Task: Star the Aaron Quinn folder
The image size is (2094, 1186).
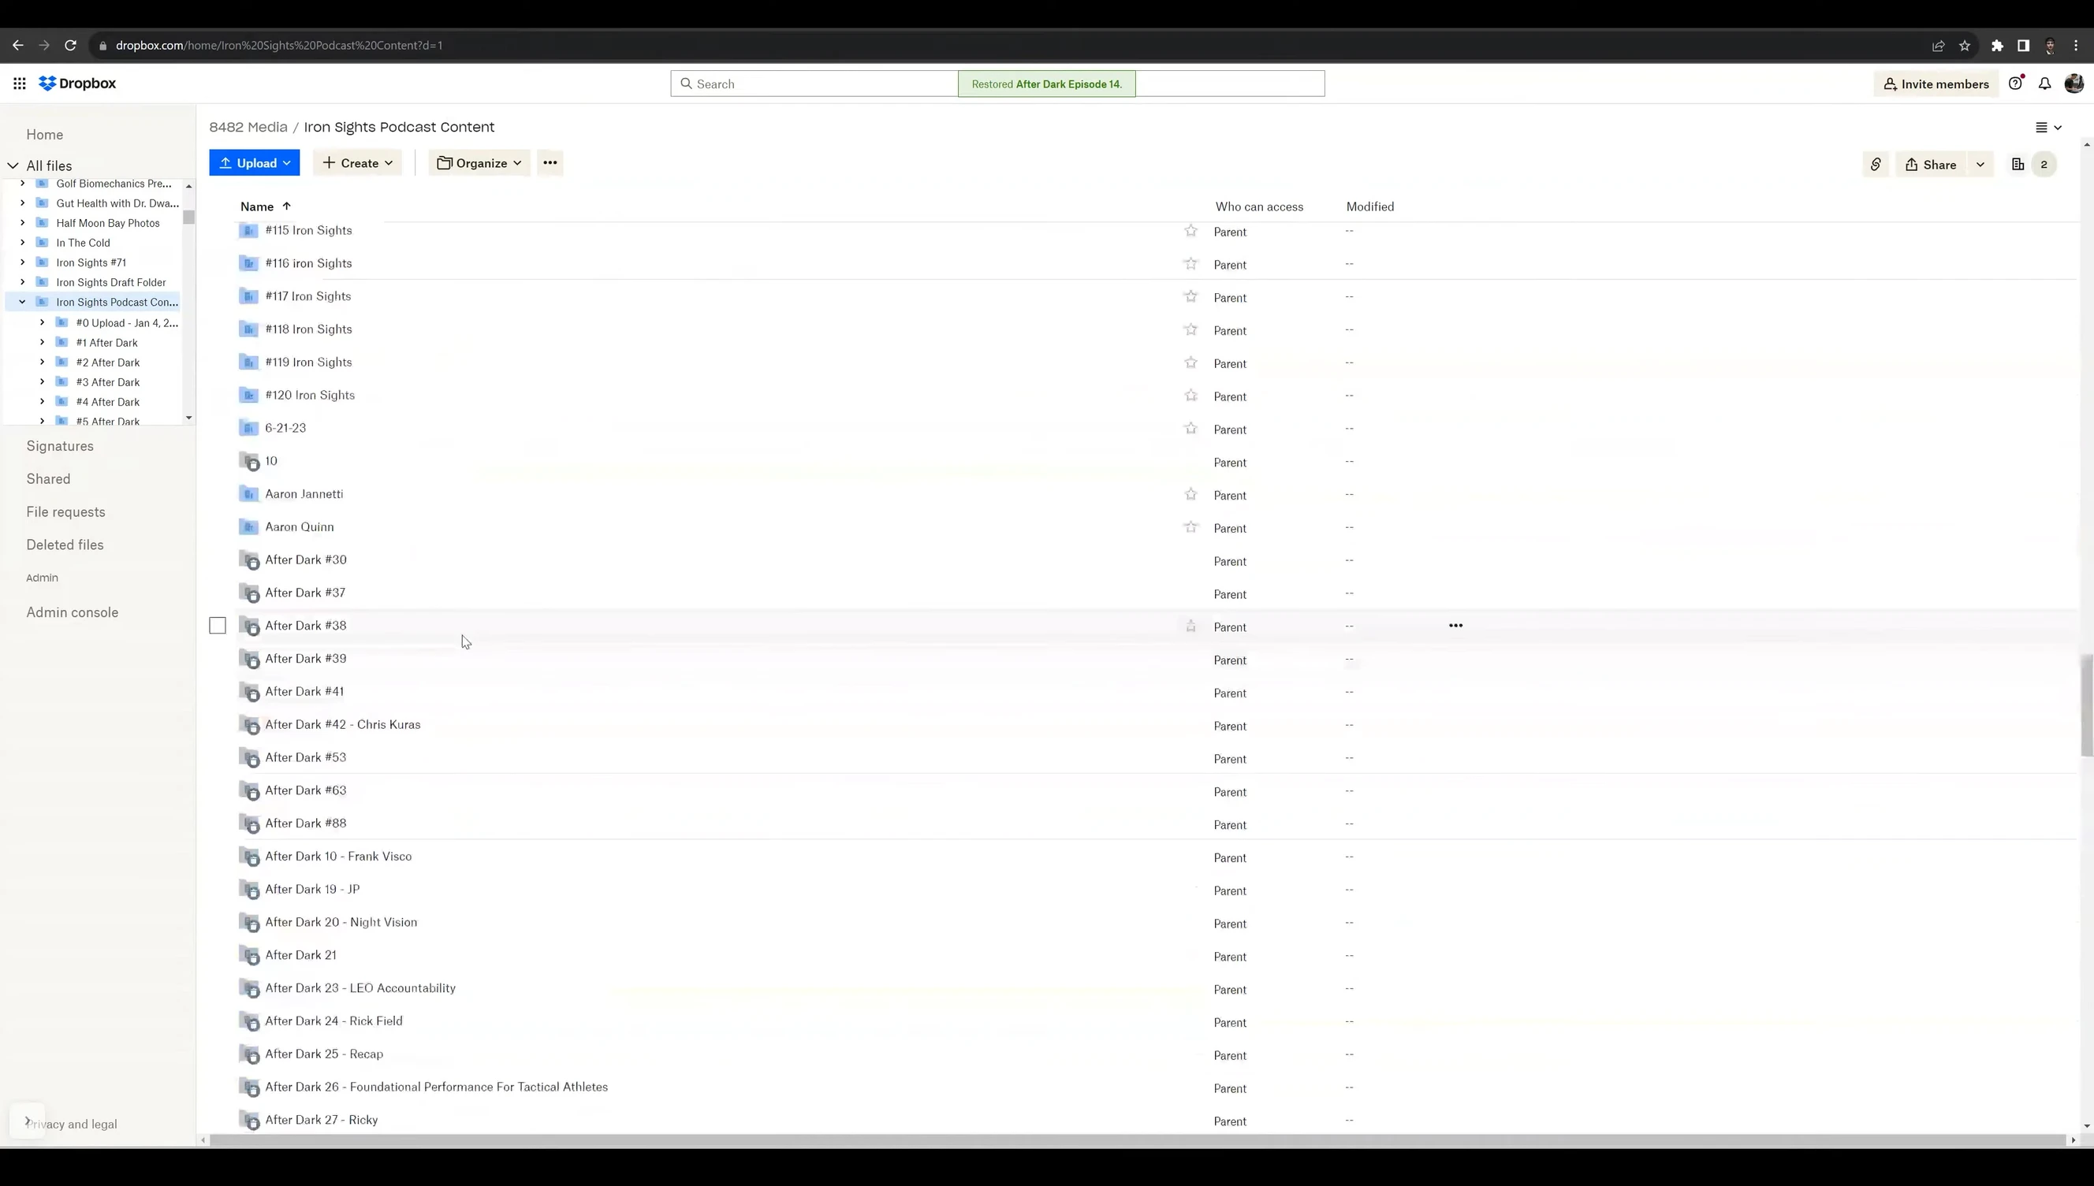Action: pos(1190,528)
